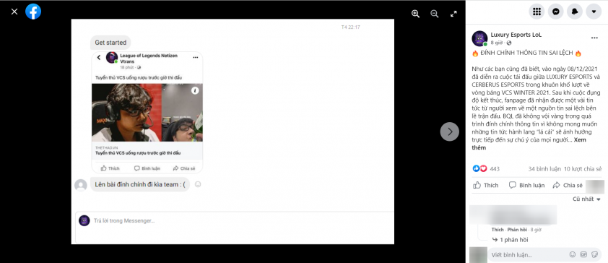Click Bình luận in the embedded post
The height and width of the screenshot is (263, 608).
(x=147, y=168)
